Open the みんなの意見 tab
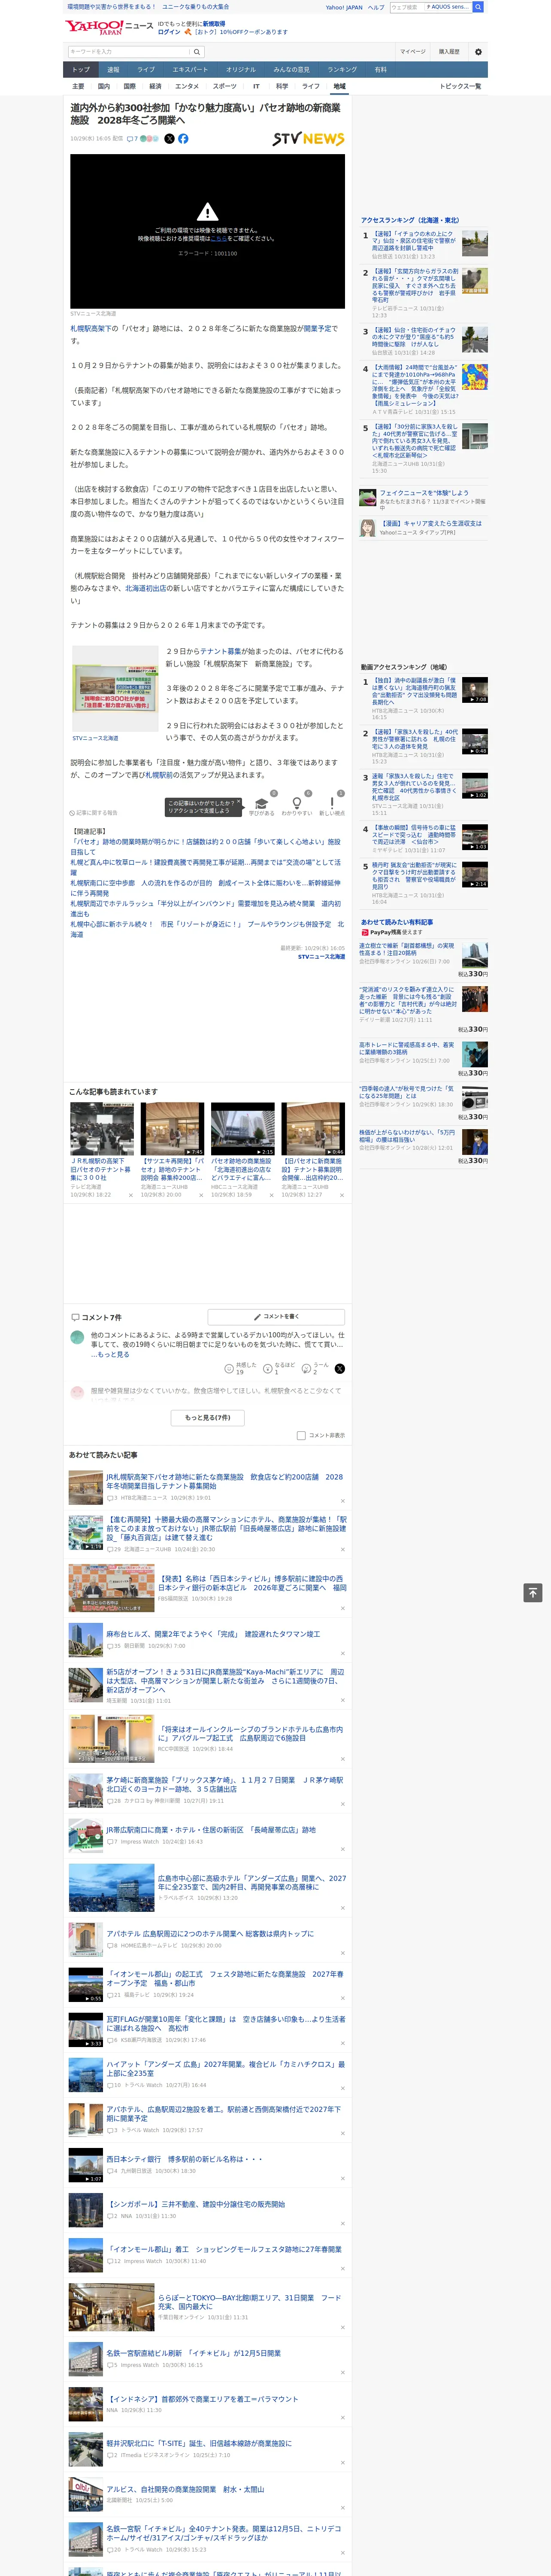The height and width of the screenshot is (2576, 551). click(x=291, y=70)
